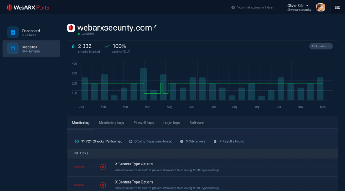Click the 'Dec' month label on the chart
345x191 pixels.
(323, 107)
